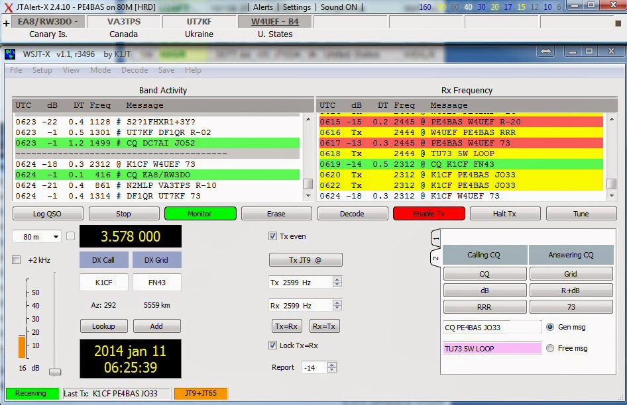Open the Setup menu

[42, 70]
